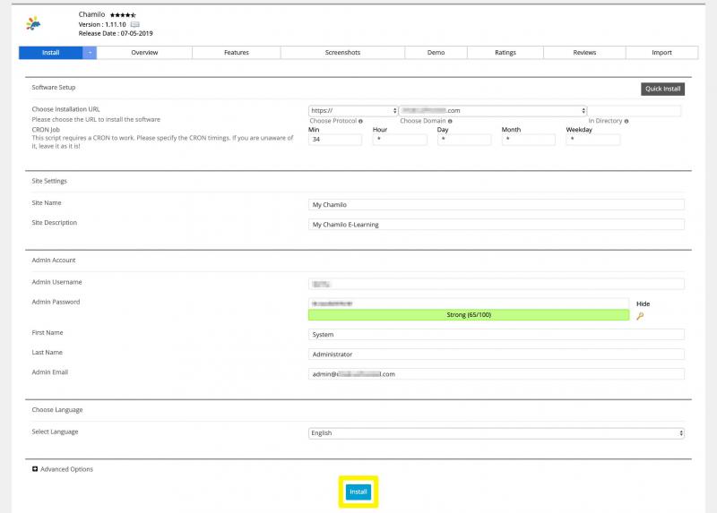Click the Choose Protocol info icon
The height and width of the screenshot is (513, 717).
pyautogui.click(x=361, y=121)
